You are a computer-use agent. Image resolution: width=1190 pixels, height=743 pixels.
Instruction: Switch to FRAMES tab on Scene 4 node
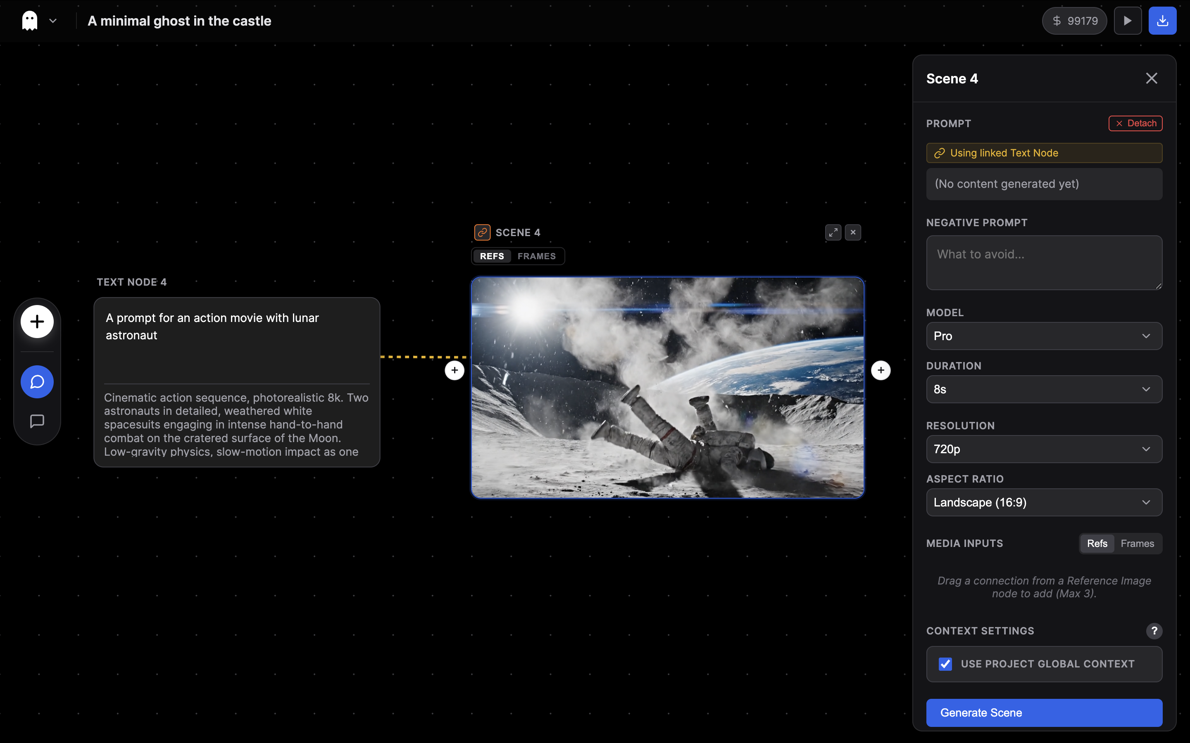[536, 256]
